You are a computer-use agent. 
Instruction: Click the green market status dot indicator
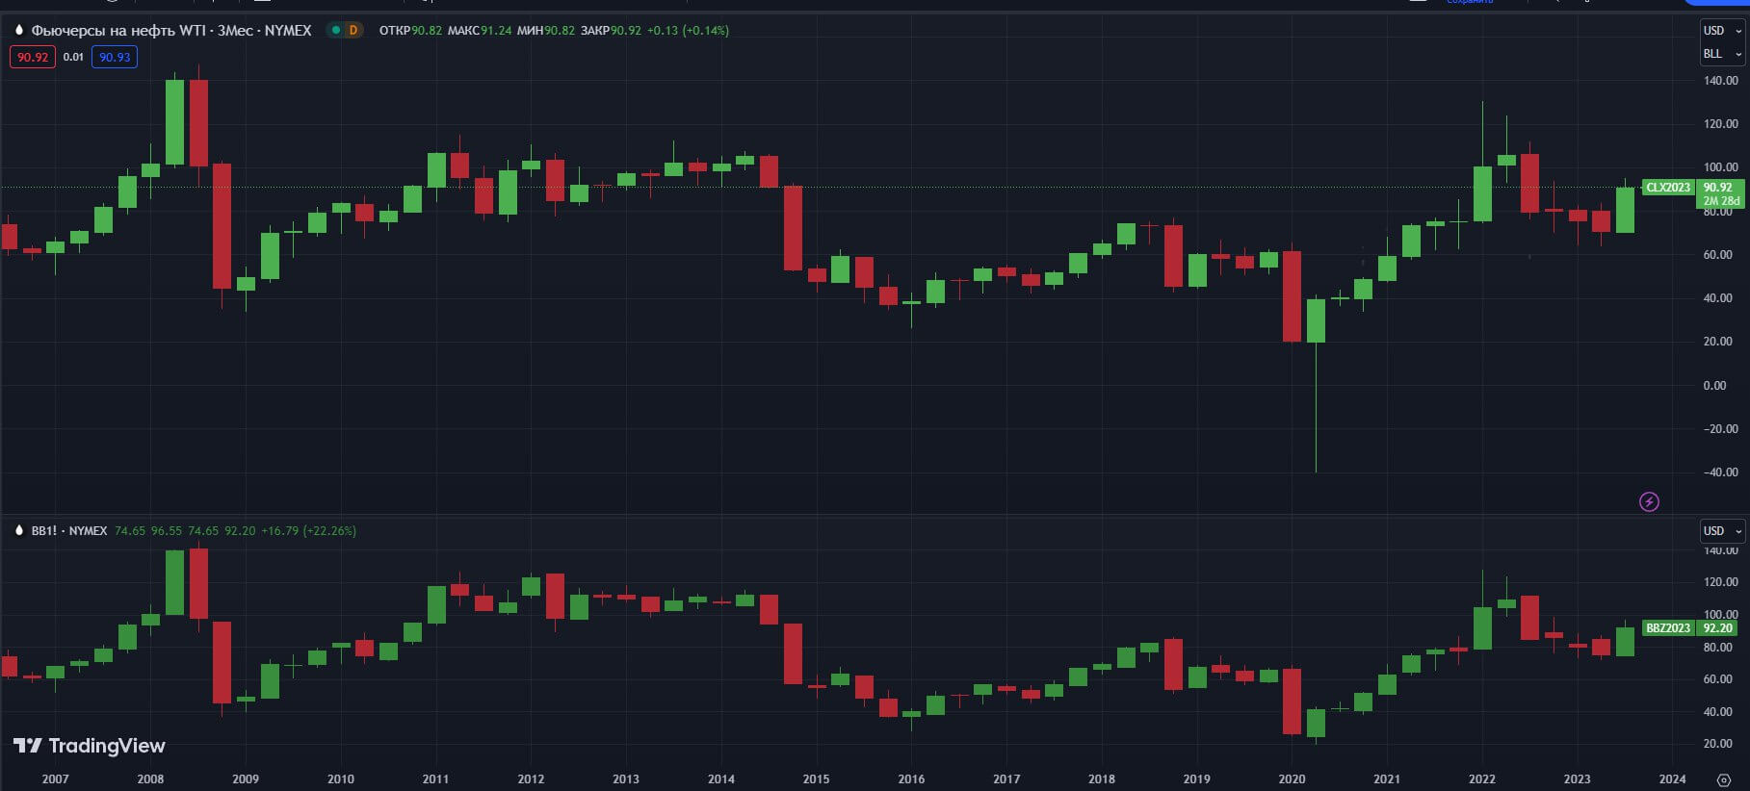[x=336, y=31]
